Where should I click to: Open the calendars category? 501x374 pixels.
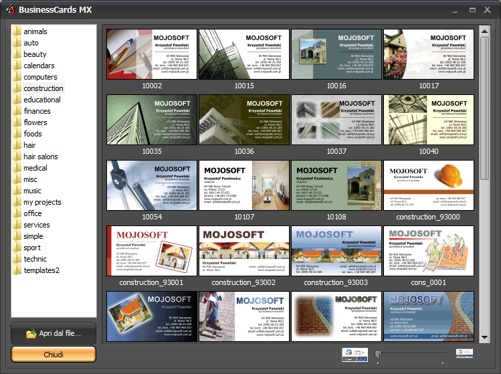click(x=39, y=66)
